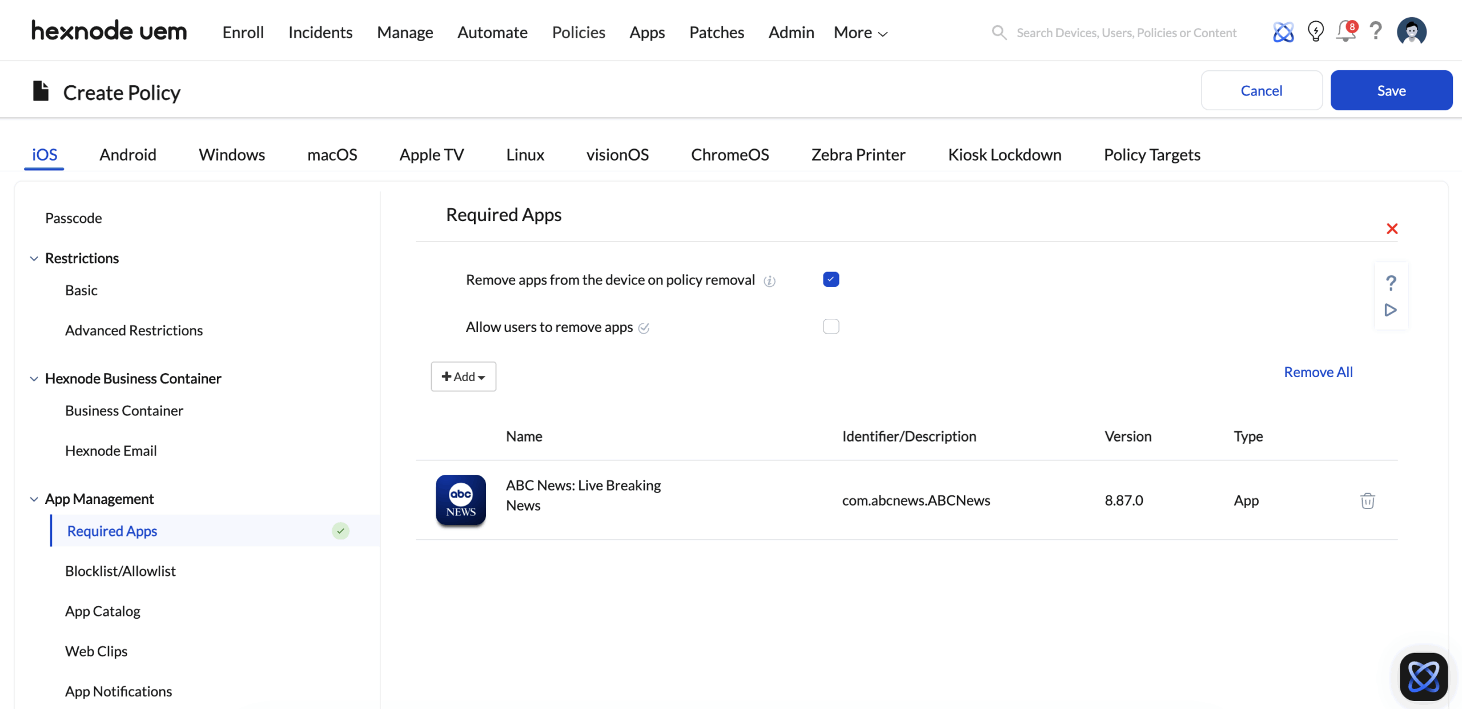Enable Allow users to remove apps
This screenshot has height=709, width=1462.
pos(831,326)
